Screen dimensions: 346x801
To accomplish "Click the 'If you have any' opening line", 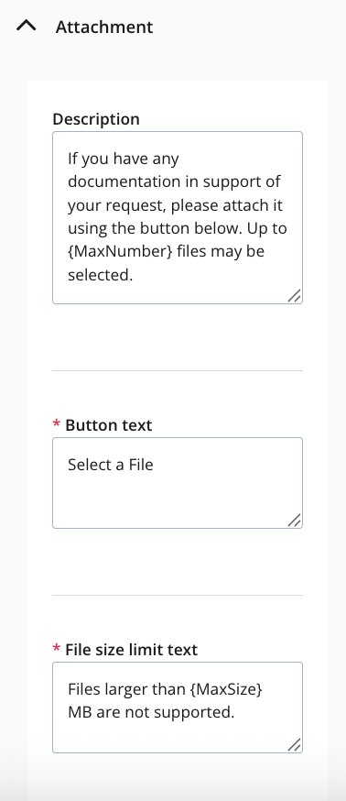I will click(124, 159).
